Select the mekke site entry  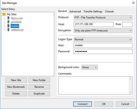(15, 26)
